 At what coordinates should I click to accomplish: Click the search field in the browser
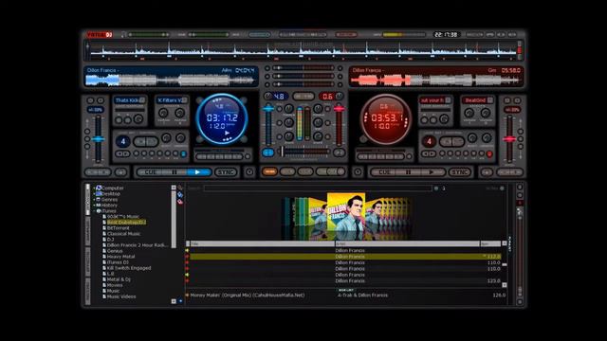coord(318,188)
